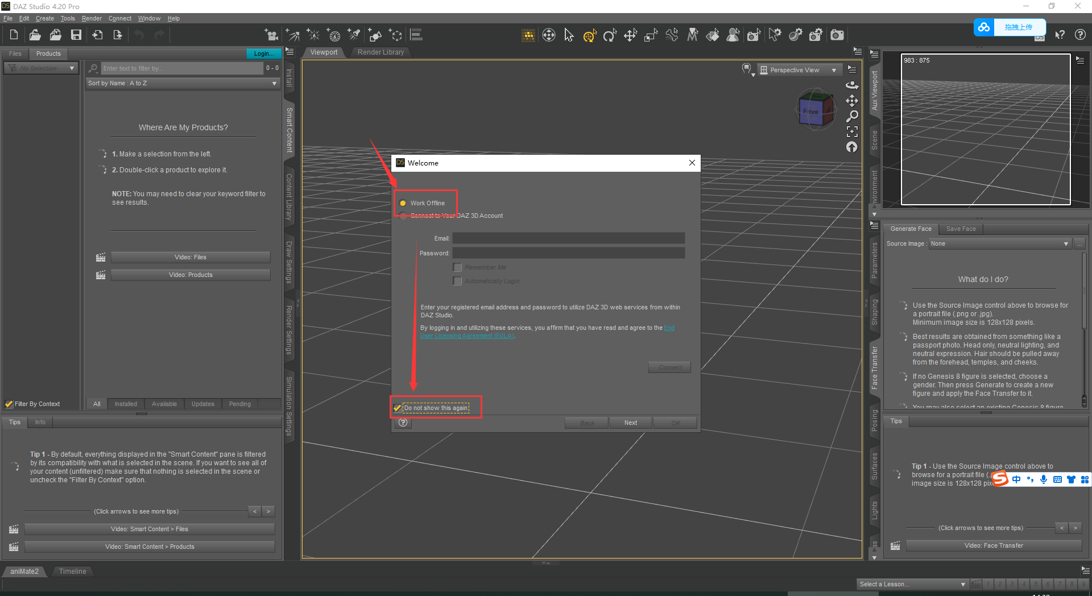Image resolution: width=1092 pixels, height=596 pixels.
Task: Click the Welcome dialog help question icon
Action: click(x=403, y=423)
